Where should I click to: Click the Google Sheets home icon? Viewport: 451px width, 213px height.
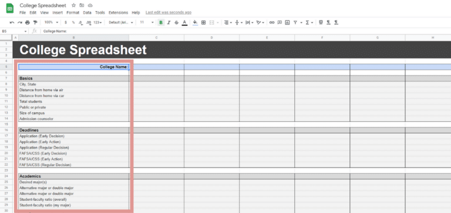click(10, 9)
